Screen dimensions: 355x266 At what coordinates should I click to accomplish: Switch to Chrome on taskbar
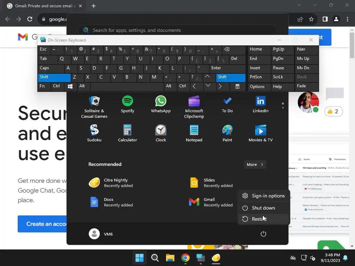point(185,258)
